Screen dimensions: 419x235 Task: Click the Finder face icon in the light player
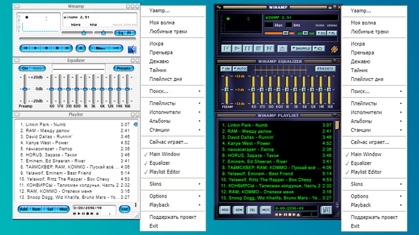click(132, 49)
